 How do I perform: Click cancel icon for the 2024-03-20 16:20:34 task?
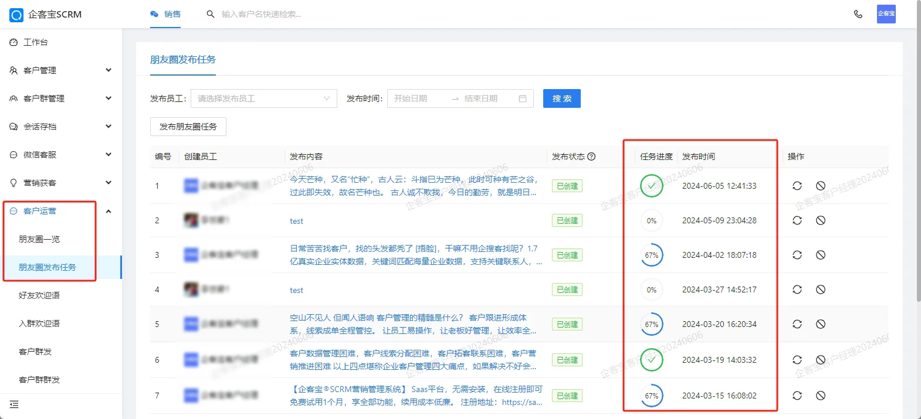click(821, 324)
